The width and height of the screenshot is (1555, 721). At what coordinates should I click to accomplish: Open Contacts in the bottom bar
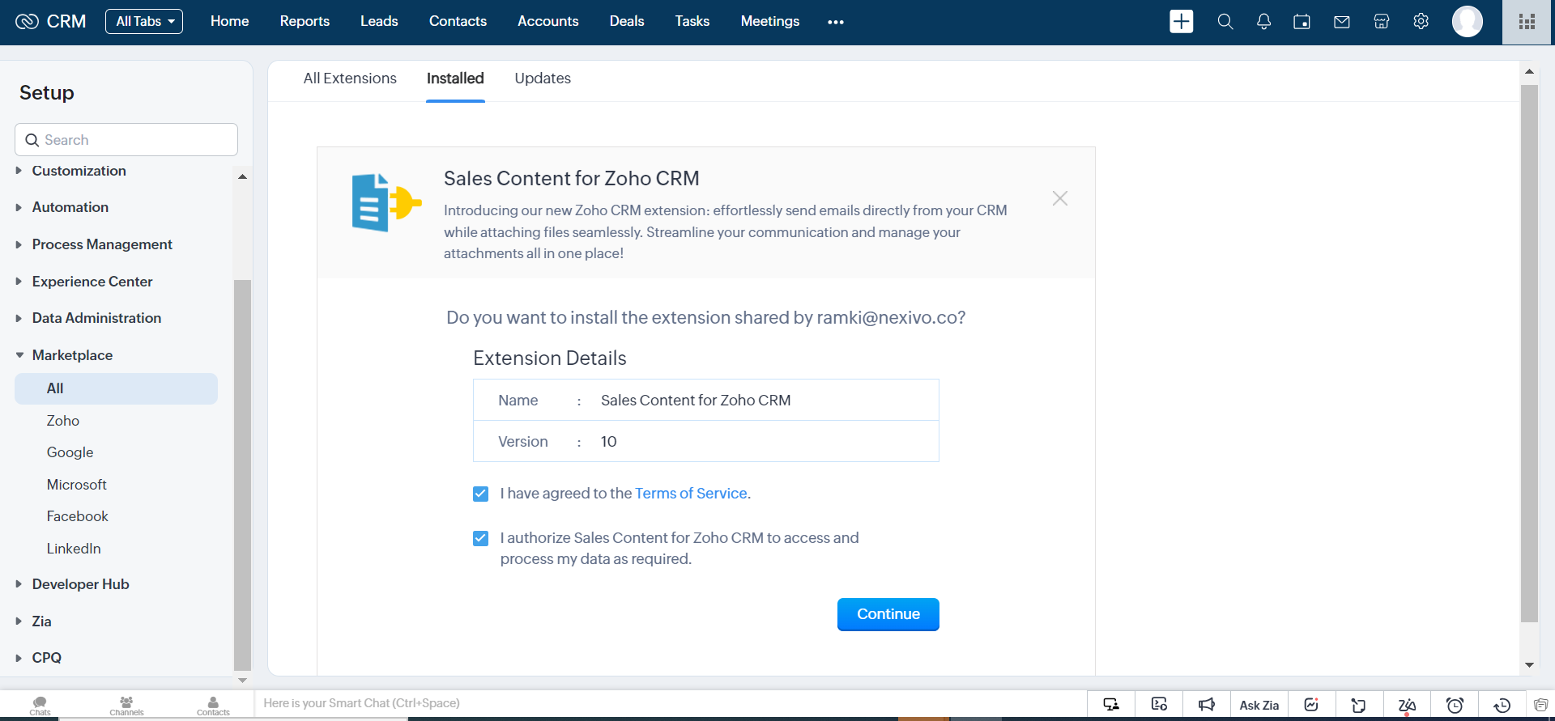213,706
